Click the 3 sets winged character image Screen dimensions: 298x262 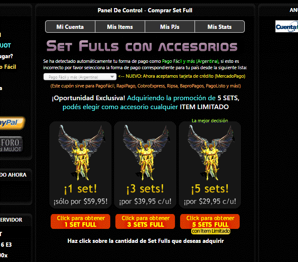(x=146, y=153)
